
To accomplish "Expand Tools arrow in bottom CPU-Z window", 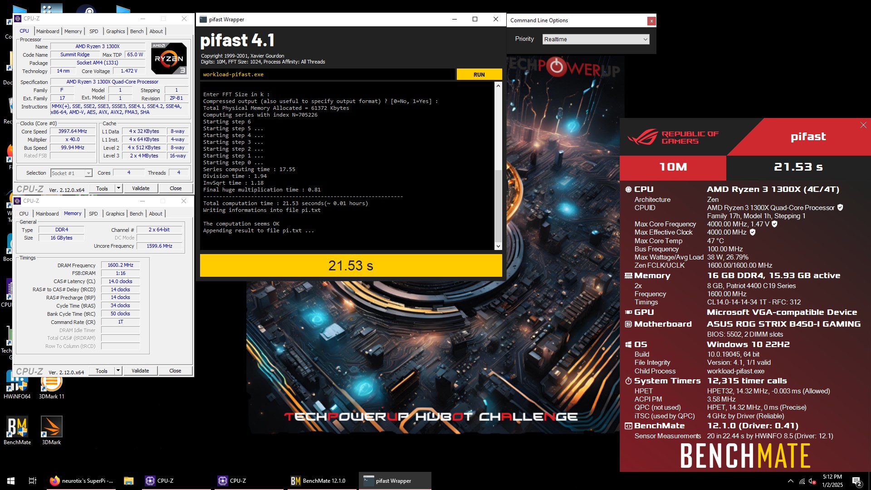I will pos(118,371).
